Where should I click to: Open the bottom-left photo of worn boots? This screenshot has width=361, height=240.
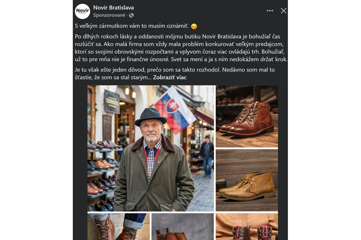coord(118,226)
